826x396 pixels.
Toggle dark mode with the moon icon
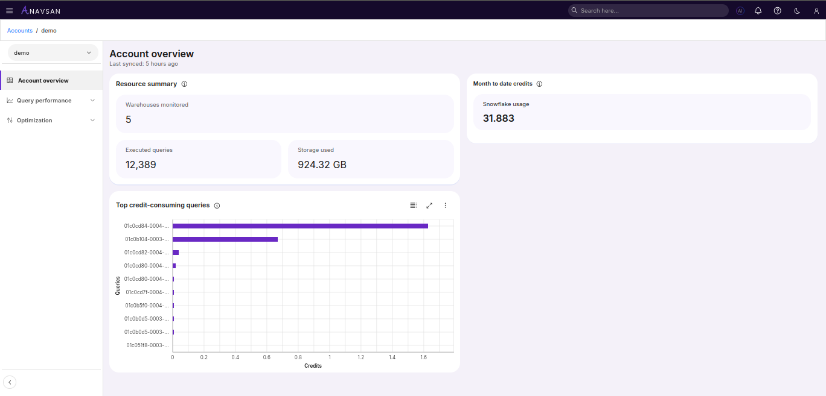(796, 10)
